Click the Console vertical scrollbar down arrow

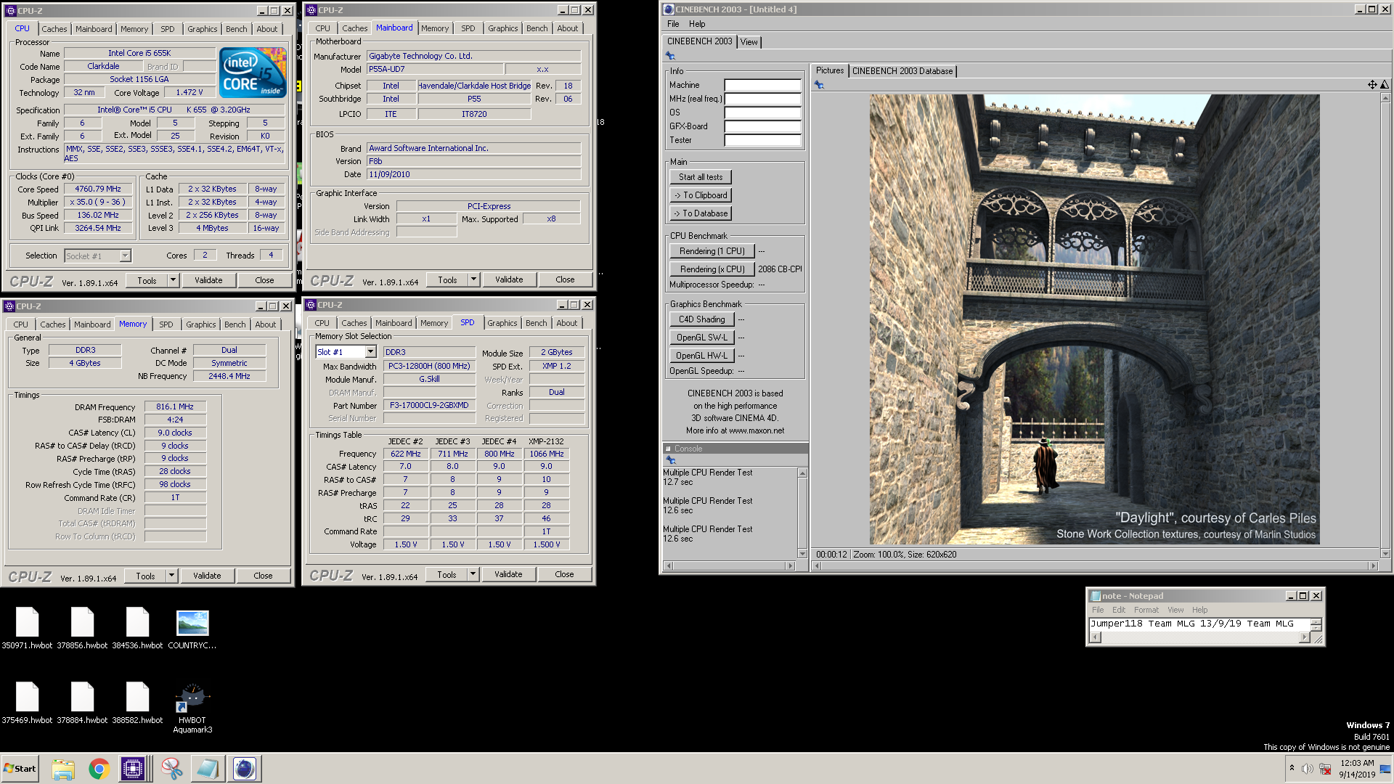click(x=802, y=553)
